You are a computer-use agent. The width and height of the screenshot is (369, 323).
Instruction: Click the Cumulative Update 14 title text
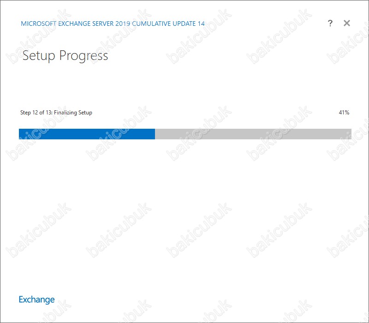(168, 24)
